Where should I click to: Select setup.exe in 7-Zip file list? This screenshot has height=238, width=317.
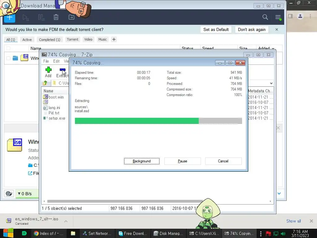tap(54, 118)
